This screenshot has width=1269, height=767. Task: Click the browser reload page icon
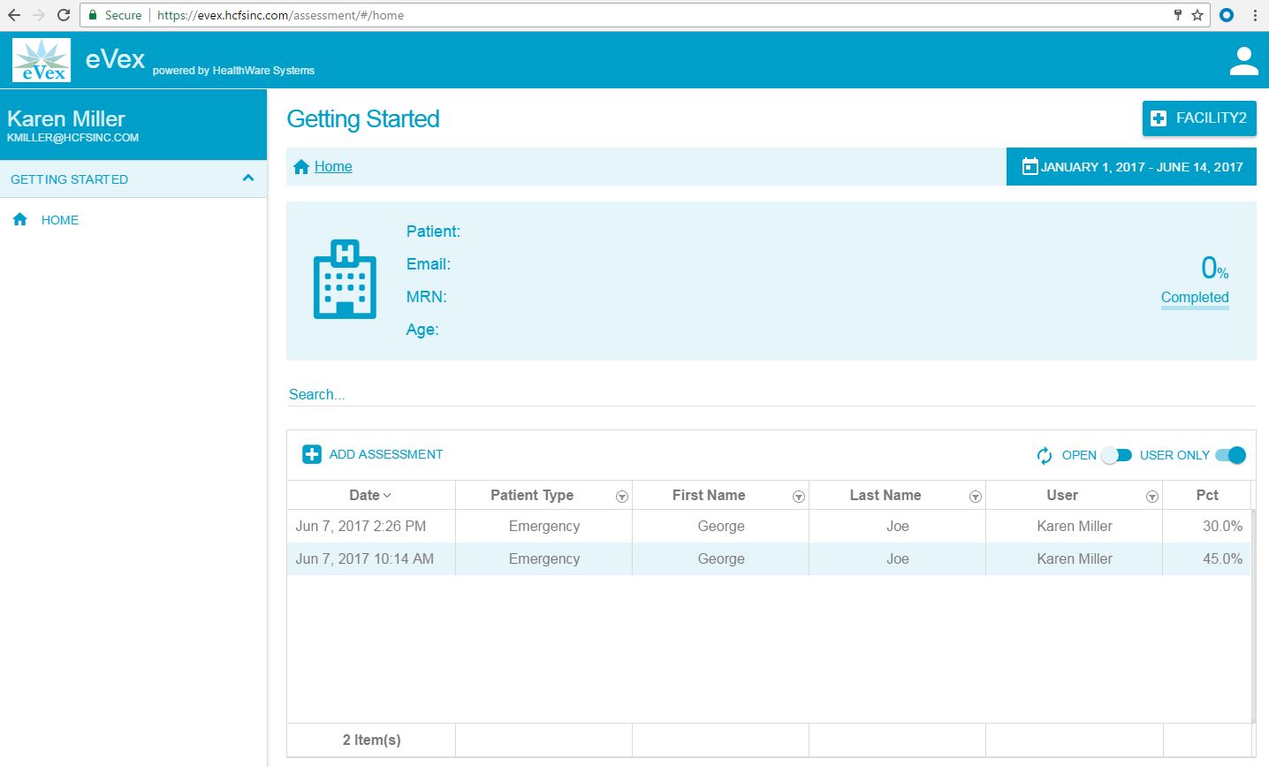64,15
